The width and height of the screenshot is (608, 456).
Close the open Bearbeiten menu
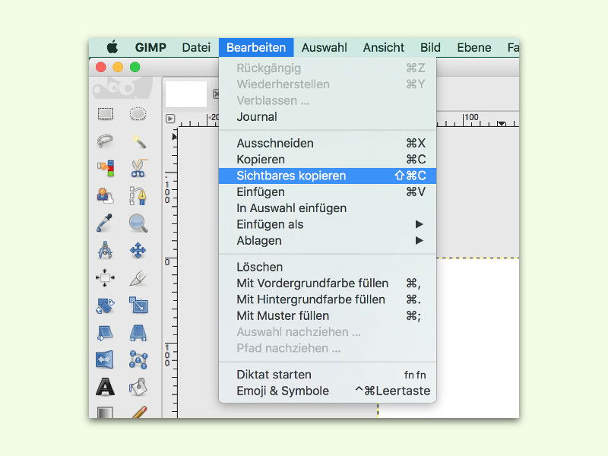pyautogui.click(x=256, y=47)
